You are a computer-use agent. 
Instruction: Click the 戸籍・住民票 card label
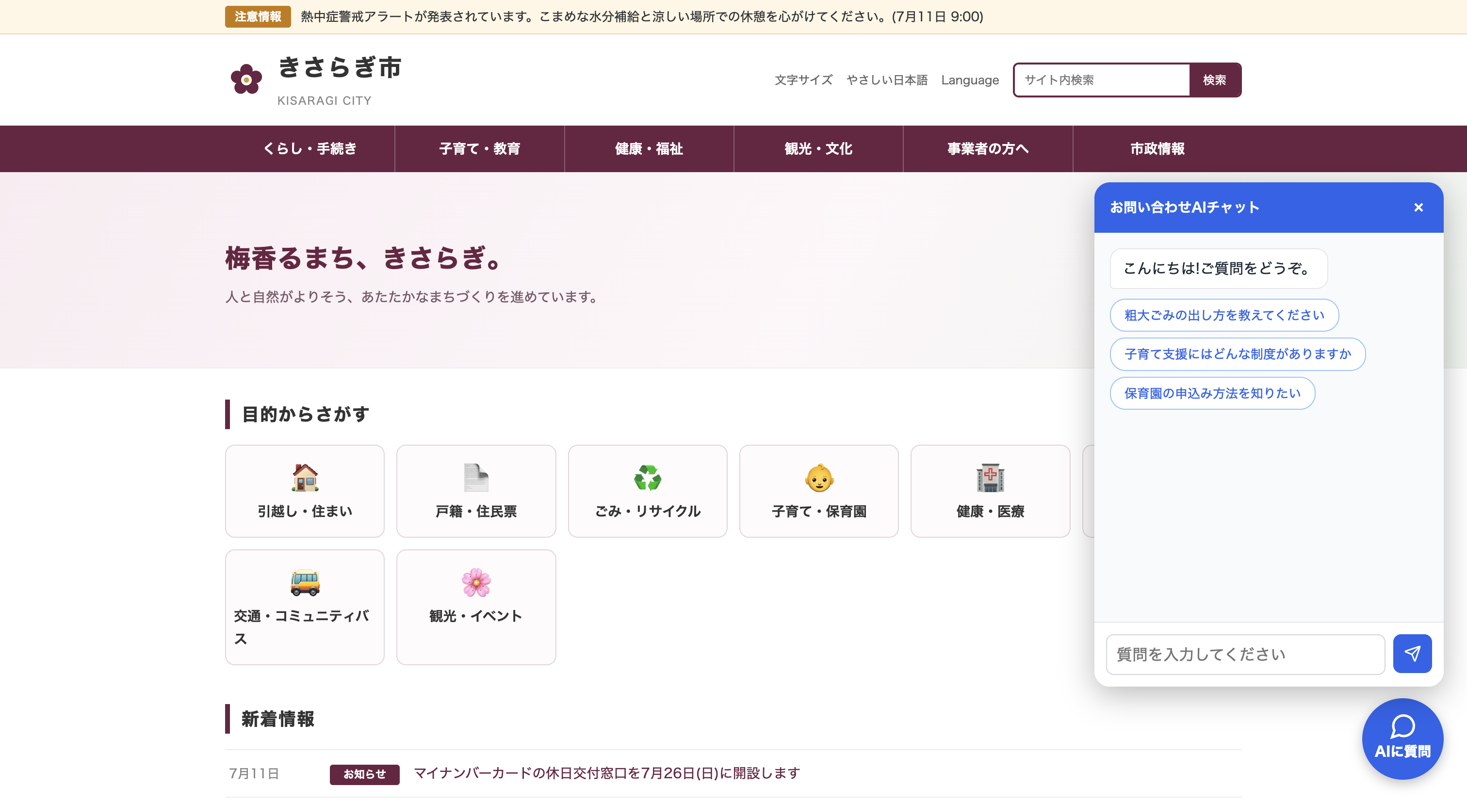[x=476, y=511]
